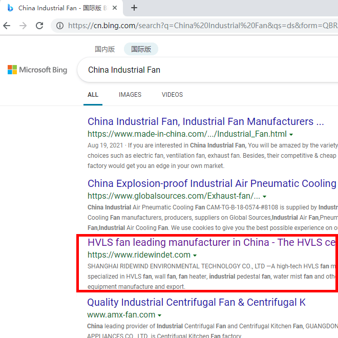
Task: Select the China Industrial Fan browser tab
Action: tap(61, 8)
